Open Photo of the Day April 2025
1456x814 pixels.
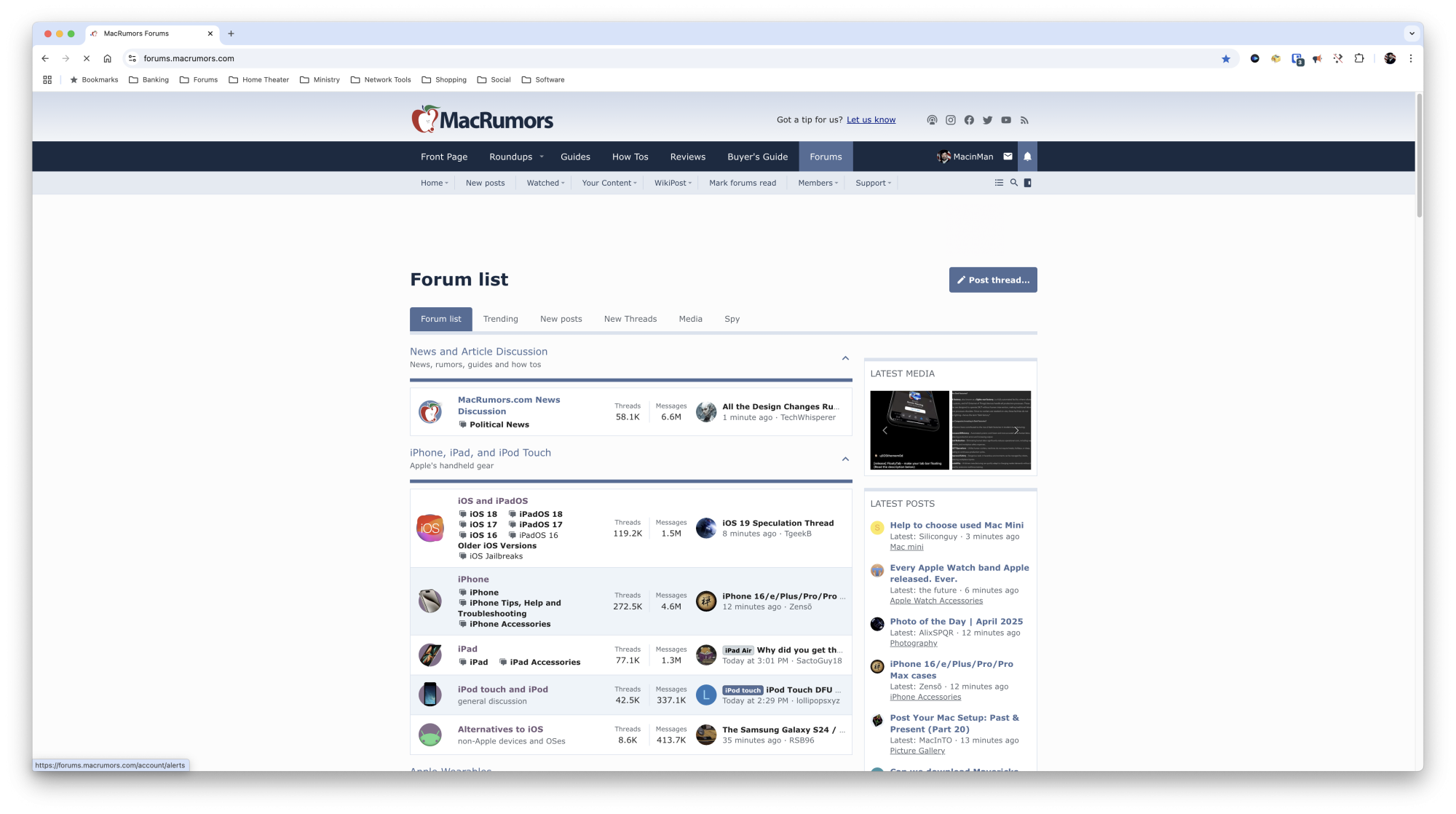pyautogui.click(x=957, y=621)
